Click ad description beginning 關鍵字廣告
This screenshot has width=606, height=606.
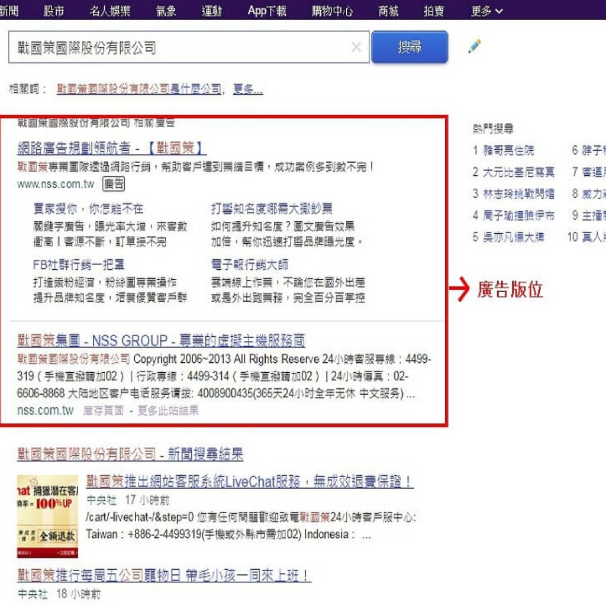click(x=110, y=234)
